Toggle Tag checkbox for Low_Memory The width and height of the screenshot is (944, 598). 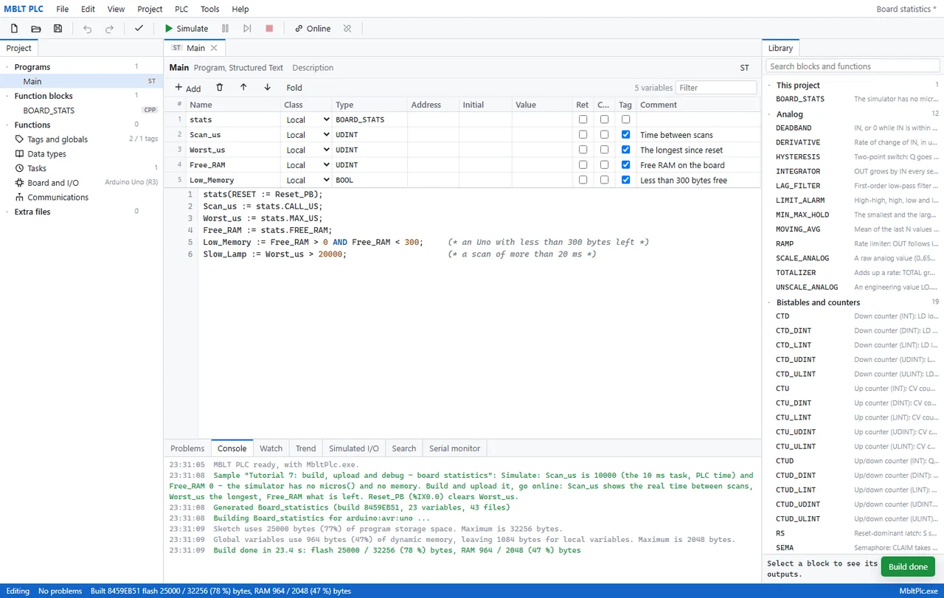point(625,180)
